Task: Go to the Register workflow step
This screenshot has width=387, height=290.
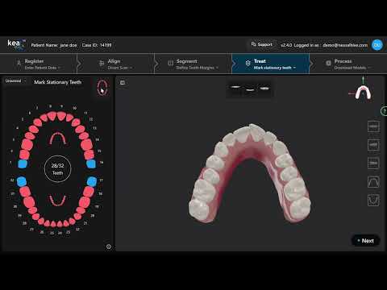Action: click(x=39, y=64)
